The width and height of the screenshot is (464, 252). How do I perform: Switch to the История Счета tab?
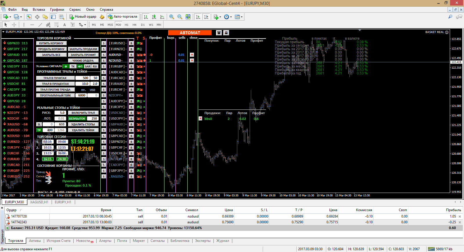[59, 241]
